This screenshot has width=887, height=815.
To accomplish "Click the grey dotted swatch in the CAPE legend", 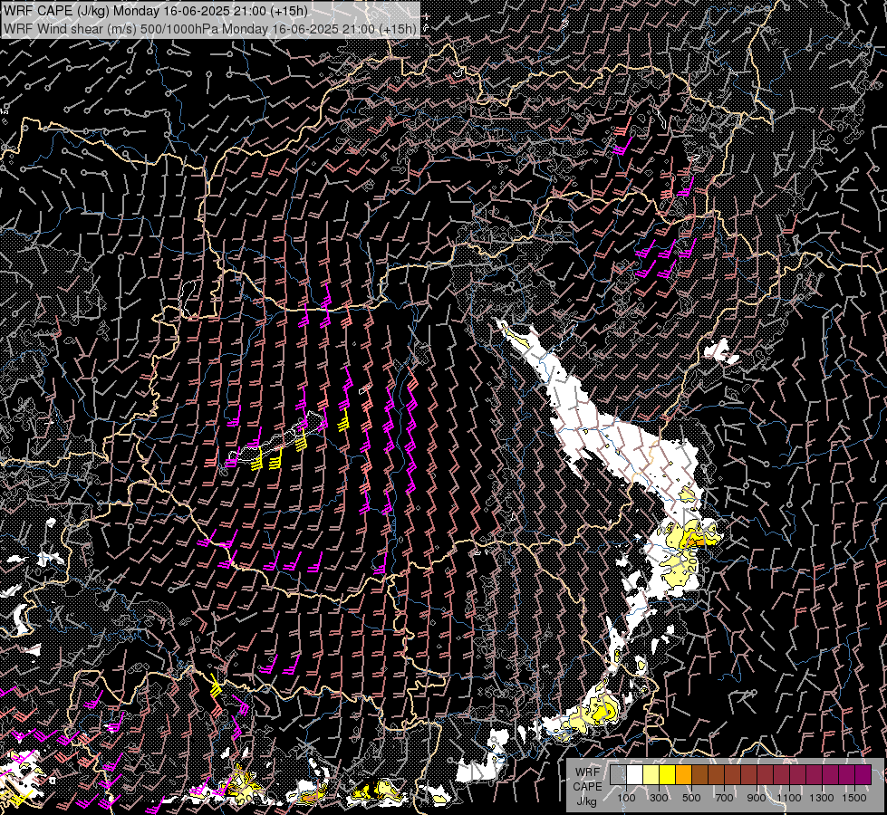I will tap(618, 775).
